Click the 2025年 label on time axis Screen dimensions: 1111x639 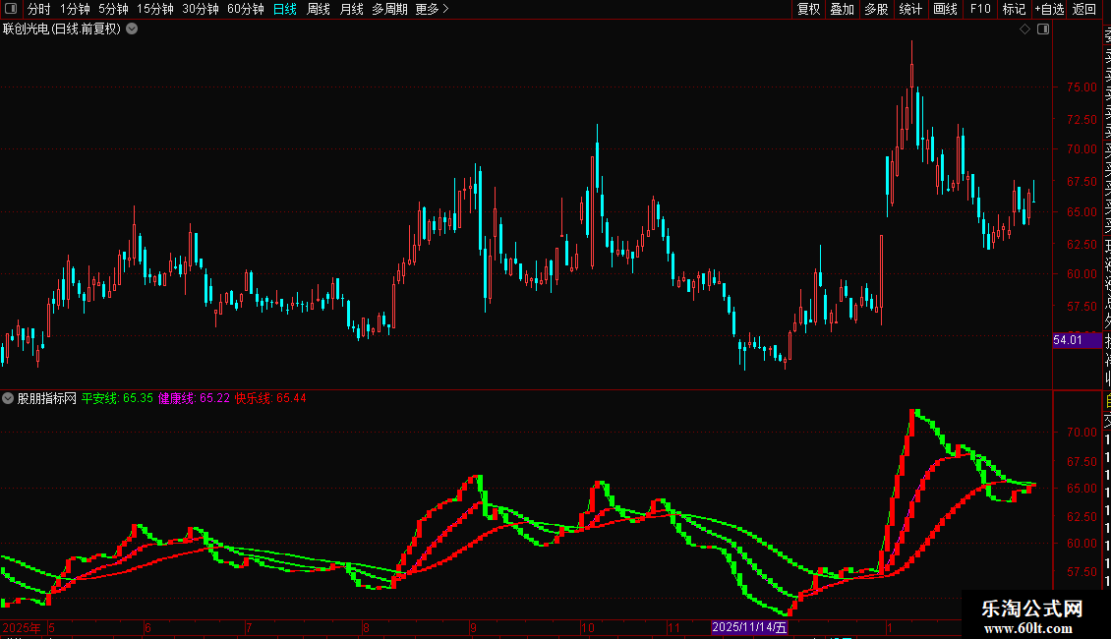click(x=22, y=627)
